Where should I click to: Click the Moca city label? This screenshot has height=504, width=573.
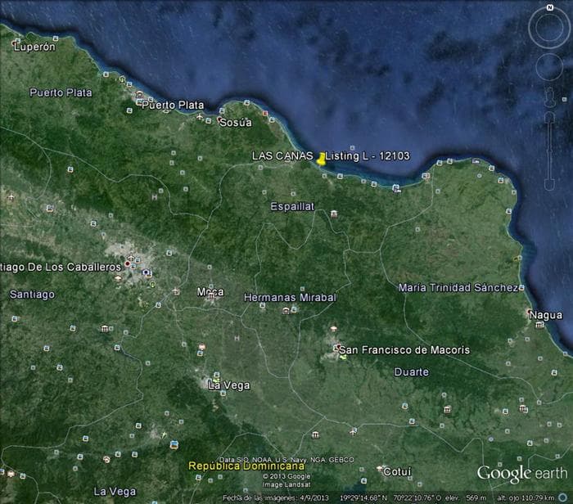click(x=210, y=292)
